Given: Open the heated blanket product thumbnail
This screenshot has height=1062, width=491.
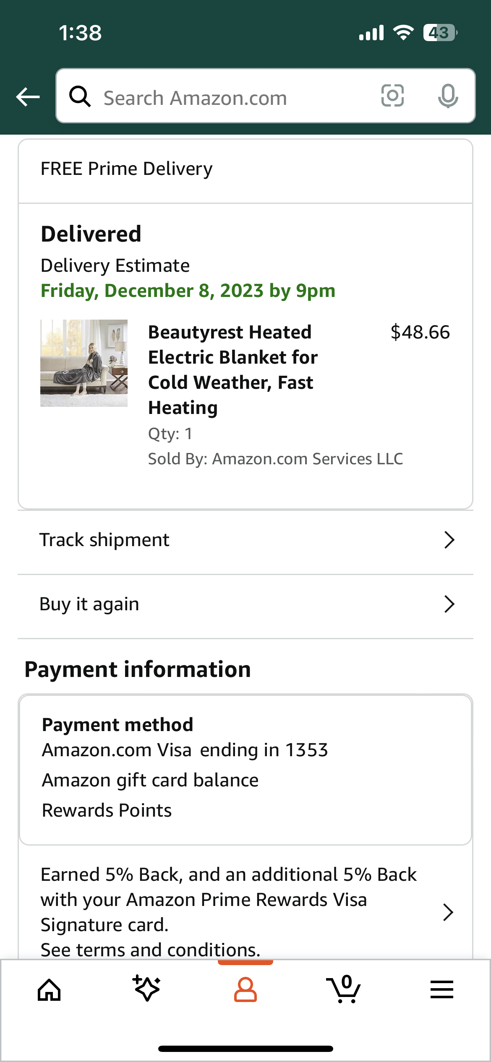Looking at the screenshot, I should (x=84, y=363).
